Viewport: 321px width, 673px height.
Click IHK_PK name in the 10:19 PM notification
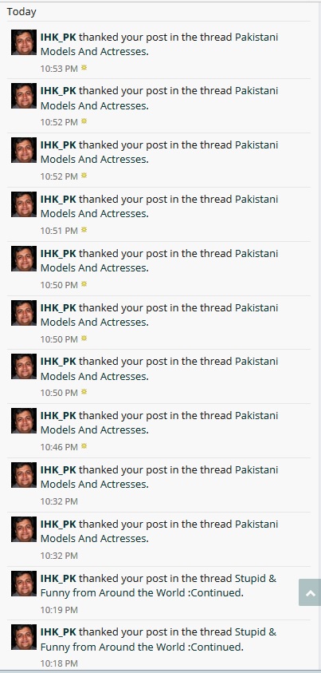pyautogui.click(x=58, y=578)
